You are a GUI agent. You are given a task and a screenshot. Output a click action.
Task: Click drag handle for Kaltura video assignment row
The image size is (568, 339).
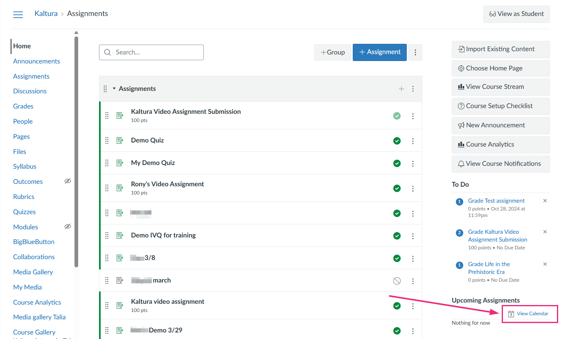107,305
